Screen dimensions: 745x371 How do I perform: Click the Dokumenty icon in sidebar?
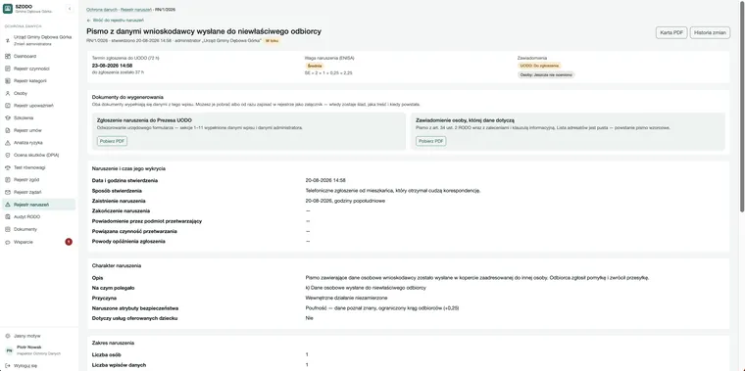[8, 229]
